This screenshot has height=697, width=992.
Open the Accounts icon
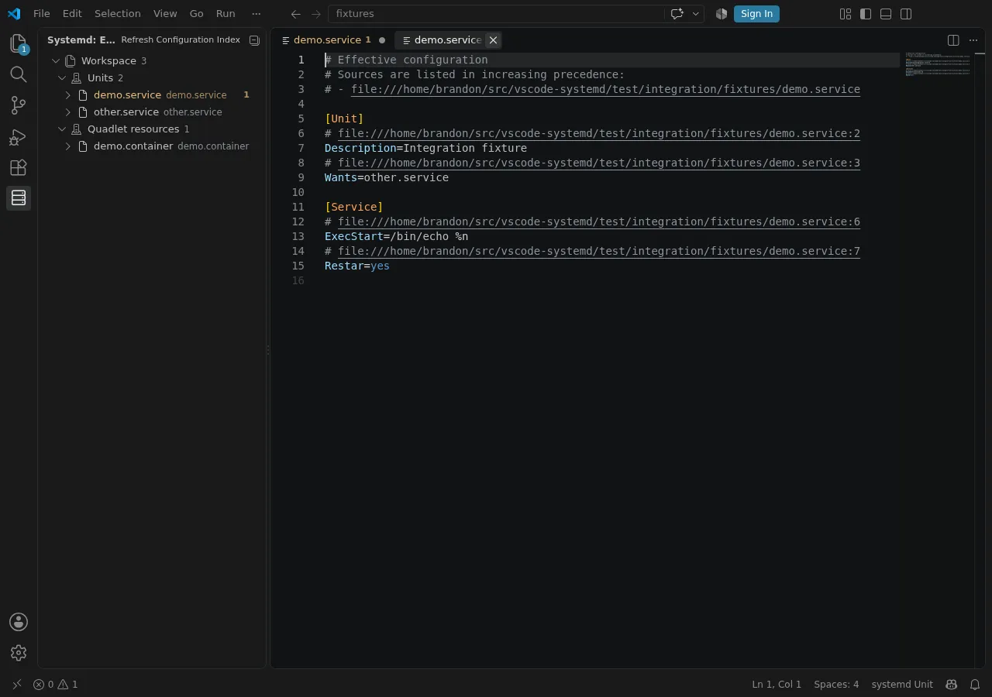click(19, 622)
